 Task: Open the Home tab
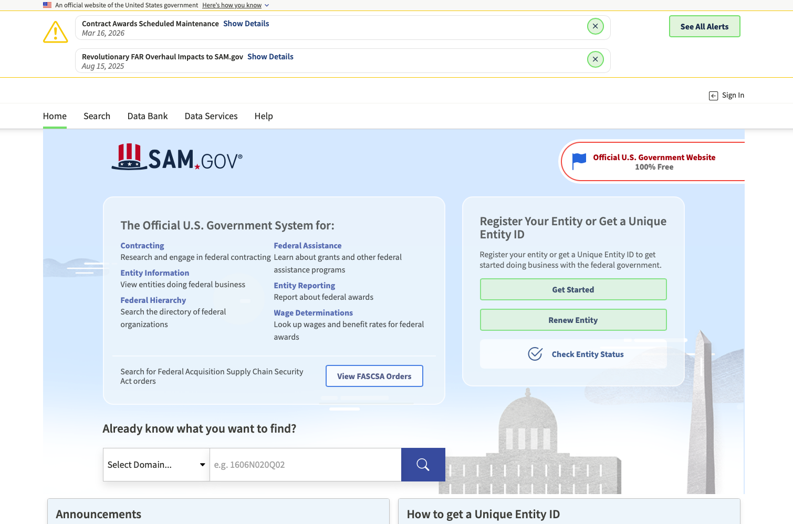(55, 116)
